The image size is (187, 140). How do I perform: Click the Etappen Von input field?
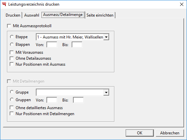coord(52,45)
